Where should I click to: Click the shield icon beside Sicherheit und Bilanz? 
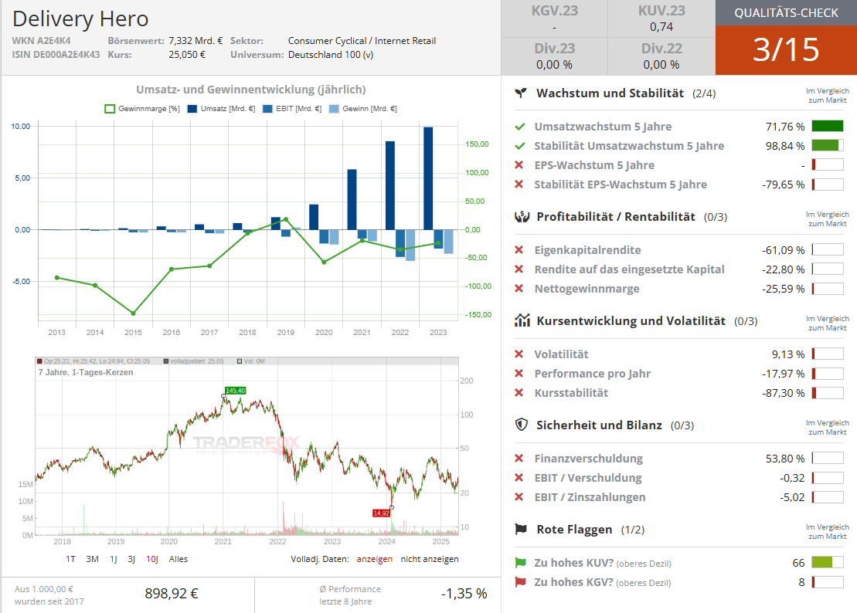tap(522, 424)
